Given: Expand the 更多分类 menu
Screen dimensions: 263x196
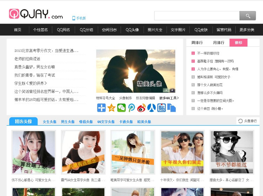Looking at the screenshot, I should pyautogui.click(x=247, y=30).
